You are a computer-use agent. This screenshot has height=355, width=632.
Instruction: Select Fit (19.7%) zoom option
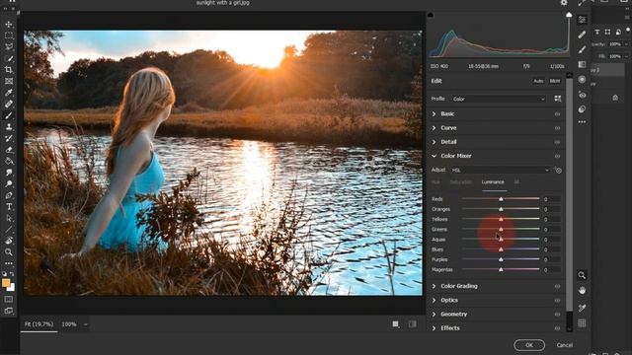pos(39,324)
